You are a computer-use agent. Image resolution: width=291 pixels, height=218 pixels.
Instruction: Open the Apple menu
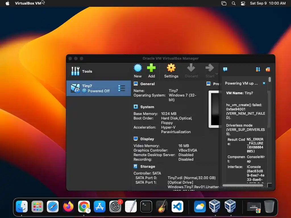pos(7,3)
